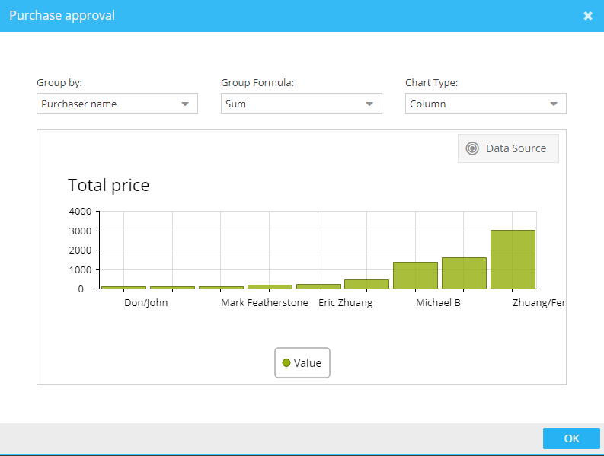This screenshot has width=604, height=456.
Task: Click the Chart Type dropdown arrow
Action: (x=554, y=104)
